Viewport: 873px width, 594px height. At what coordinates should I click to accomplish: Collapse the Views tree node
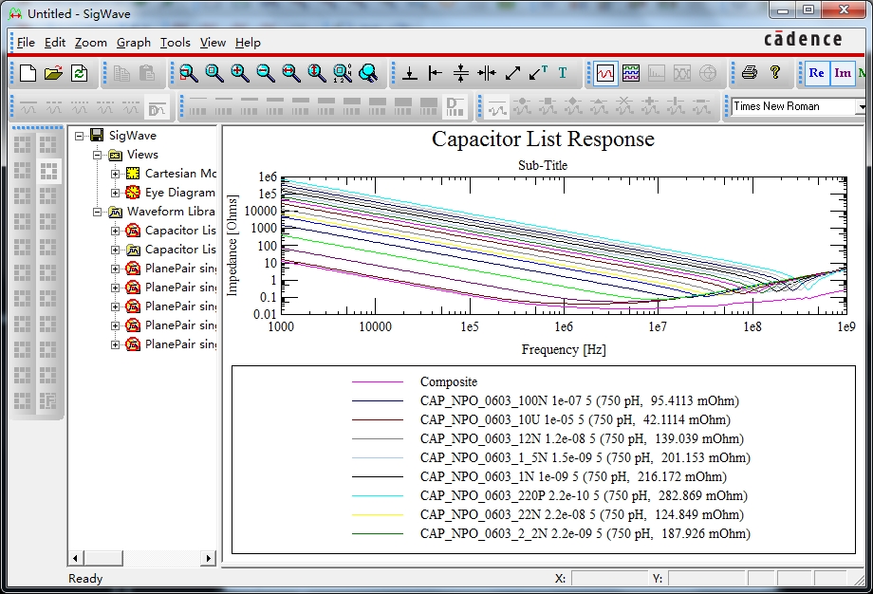pos(97,155)
